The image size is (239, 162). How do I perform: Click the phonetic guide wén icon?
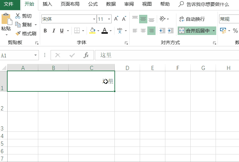(120, 31)
